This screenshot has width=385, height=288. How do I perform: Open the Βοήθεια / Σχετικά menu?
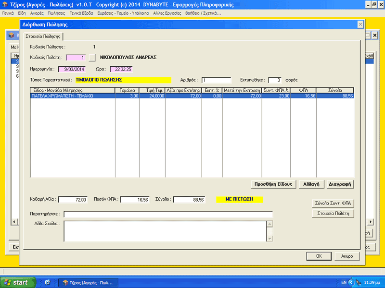[203, 13]
